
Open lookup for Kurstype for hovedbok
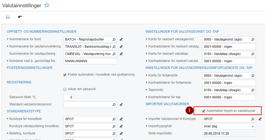point(114,119)
